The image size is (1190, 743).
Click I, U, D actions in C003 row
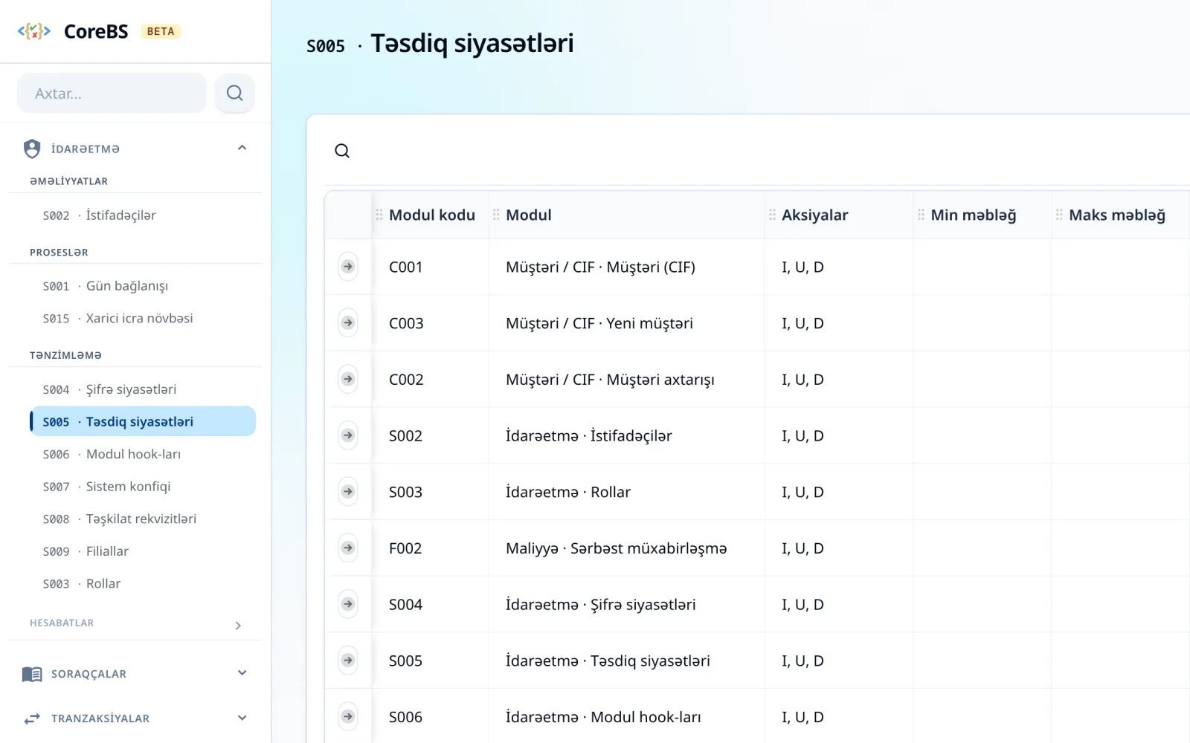click(803, 323)
